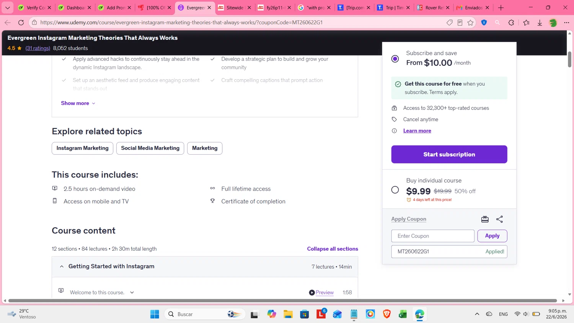Screen dimensions: 574x323
Task: Focus the Enter Coupon field
Action: [433, 236]
